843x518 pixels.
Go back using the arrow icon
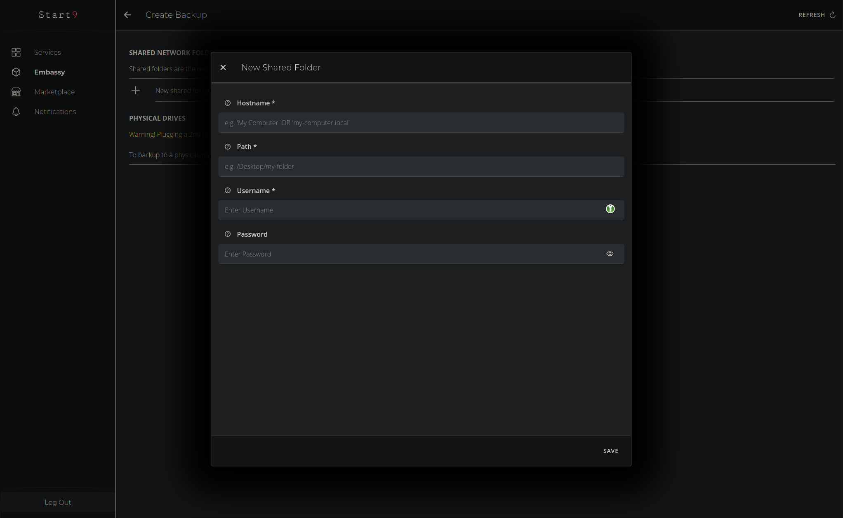click(127, 15)
